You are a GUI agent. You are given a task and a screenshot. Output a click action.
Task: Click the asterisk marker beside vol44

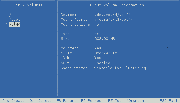point(6,24)
